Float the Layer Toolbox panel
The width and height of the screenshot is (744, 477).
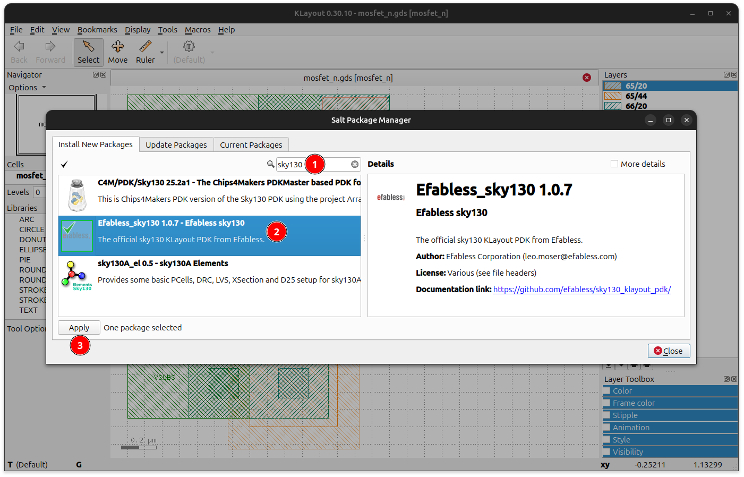coord(726,379)
